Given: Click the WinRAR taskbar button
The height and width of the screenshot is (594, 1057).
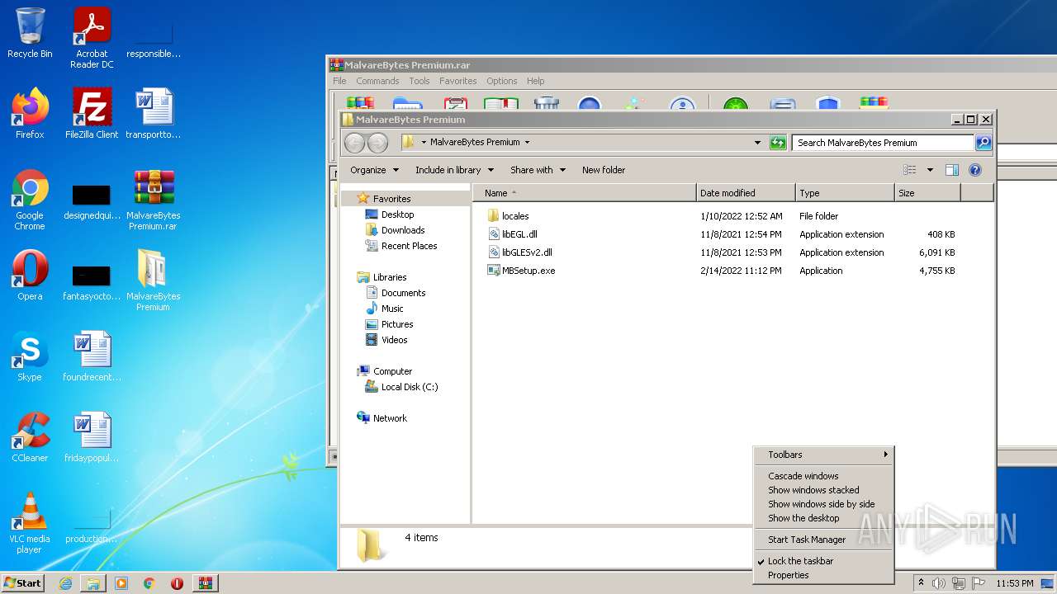Looking at the screenshot, I should click(x=205, y=583).
